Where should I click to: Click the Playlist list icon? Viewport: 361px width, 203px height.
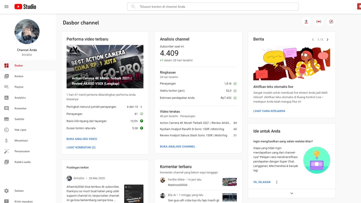point(6,87)
